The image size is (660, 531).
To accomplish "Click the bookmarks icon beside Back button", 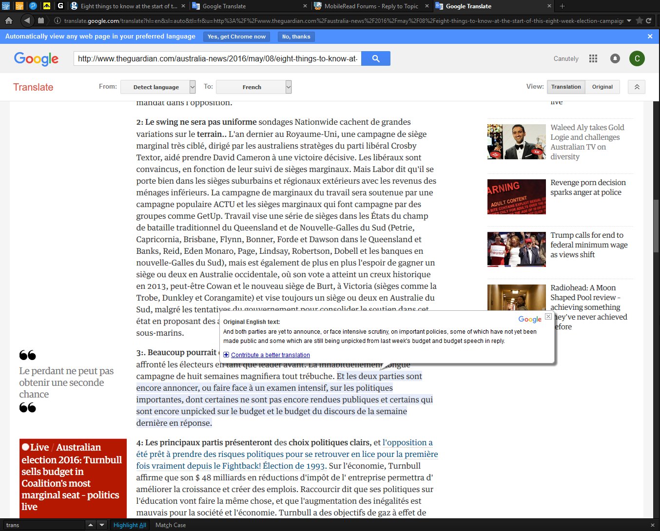I will click(41, 20).
